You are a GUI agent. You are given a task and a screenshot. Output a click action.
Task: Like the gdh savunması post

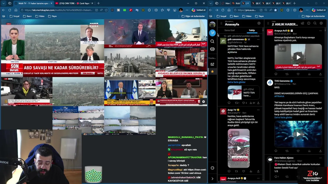tap(243, 103)
